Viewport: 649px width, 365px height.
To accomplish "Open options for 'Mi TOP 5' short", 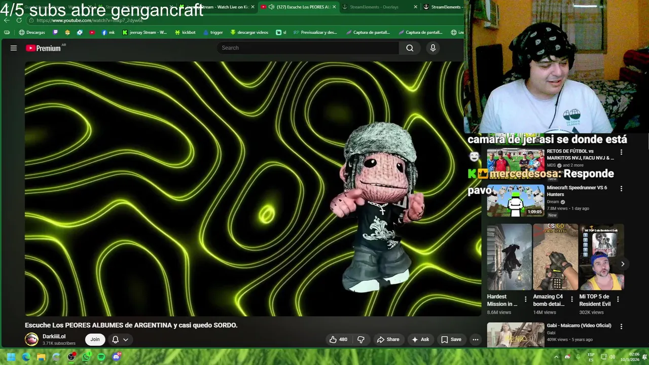I will pos(618,300).
